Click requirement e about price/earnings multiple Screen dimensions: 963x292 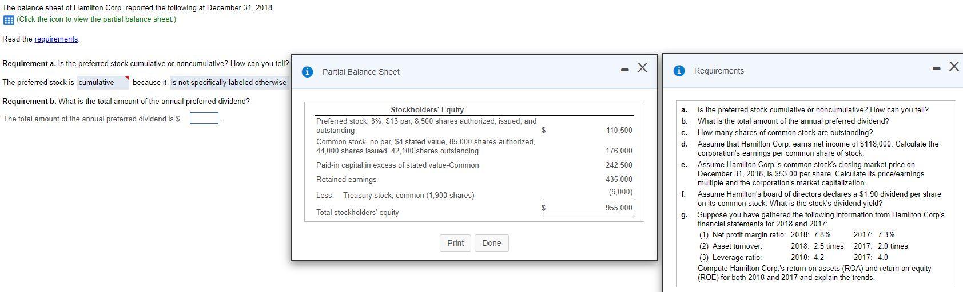point(810,173)
